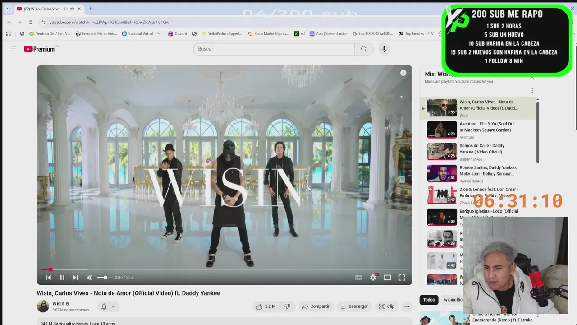577x325 pixels.
Task: Open the Discord bookmark
Action: 178,33
